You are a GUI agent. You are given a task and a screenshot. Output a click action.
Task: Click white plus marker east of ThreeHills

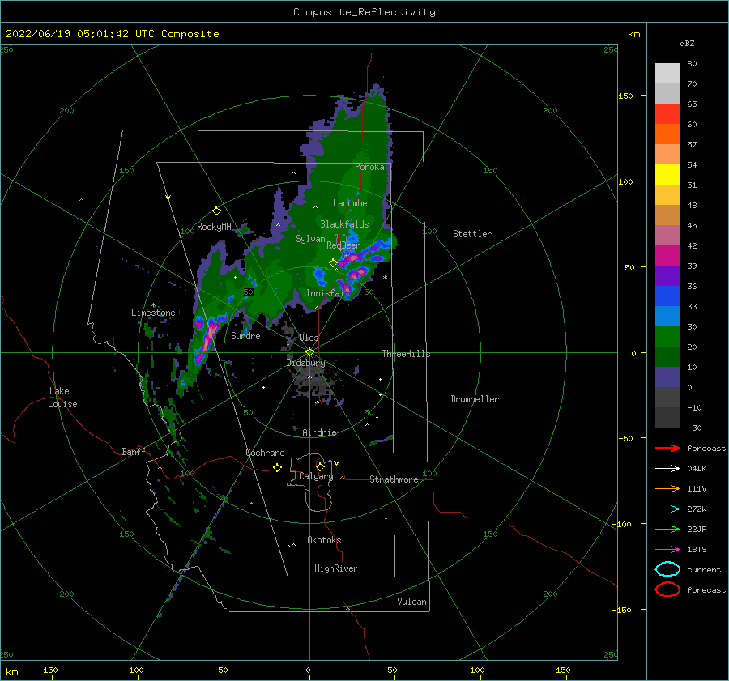pos(458,326)
